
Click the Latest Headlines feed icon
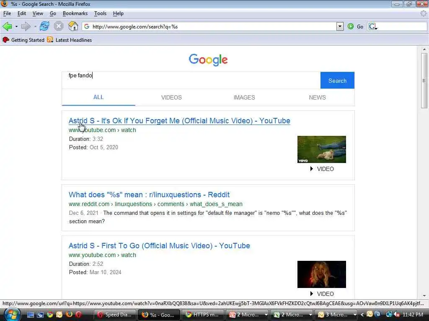pos(50,40)
